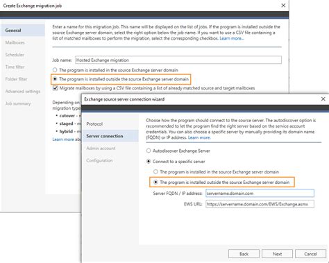329x263 pixels.
Task: Go to the Protocol step of wizard
Action: tap(94, 124)
